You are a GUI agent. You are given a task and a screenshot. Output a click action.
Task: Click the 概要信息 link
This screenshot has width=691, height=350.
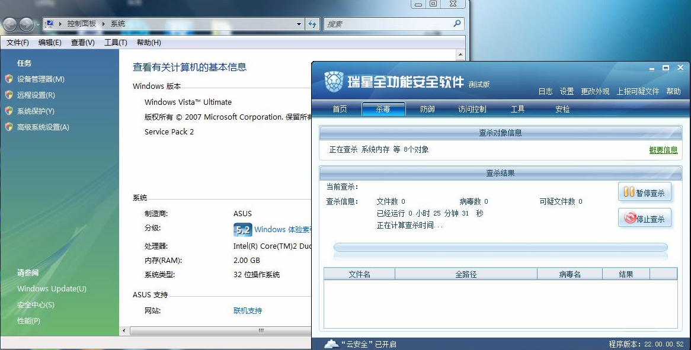(x=663, y=150)
